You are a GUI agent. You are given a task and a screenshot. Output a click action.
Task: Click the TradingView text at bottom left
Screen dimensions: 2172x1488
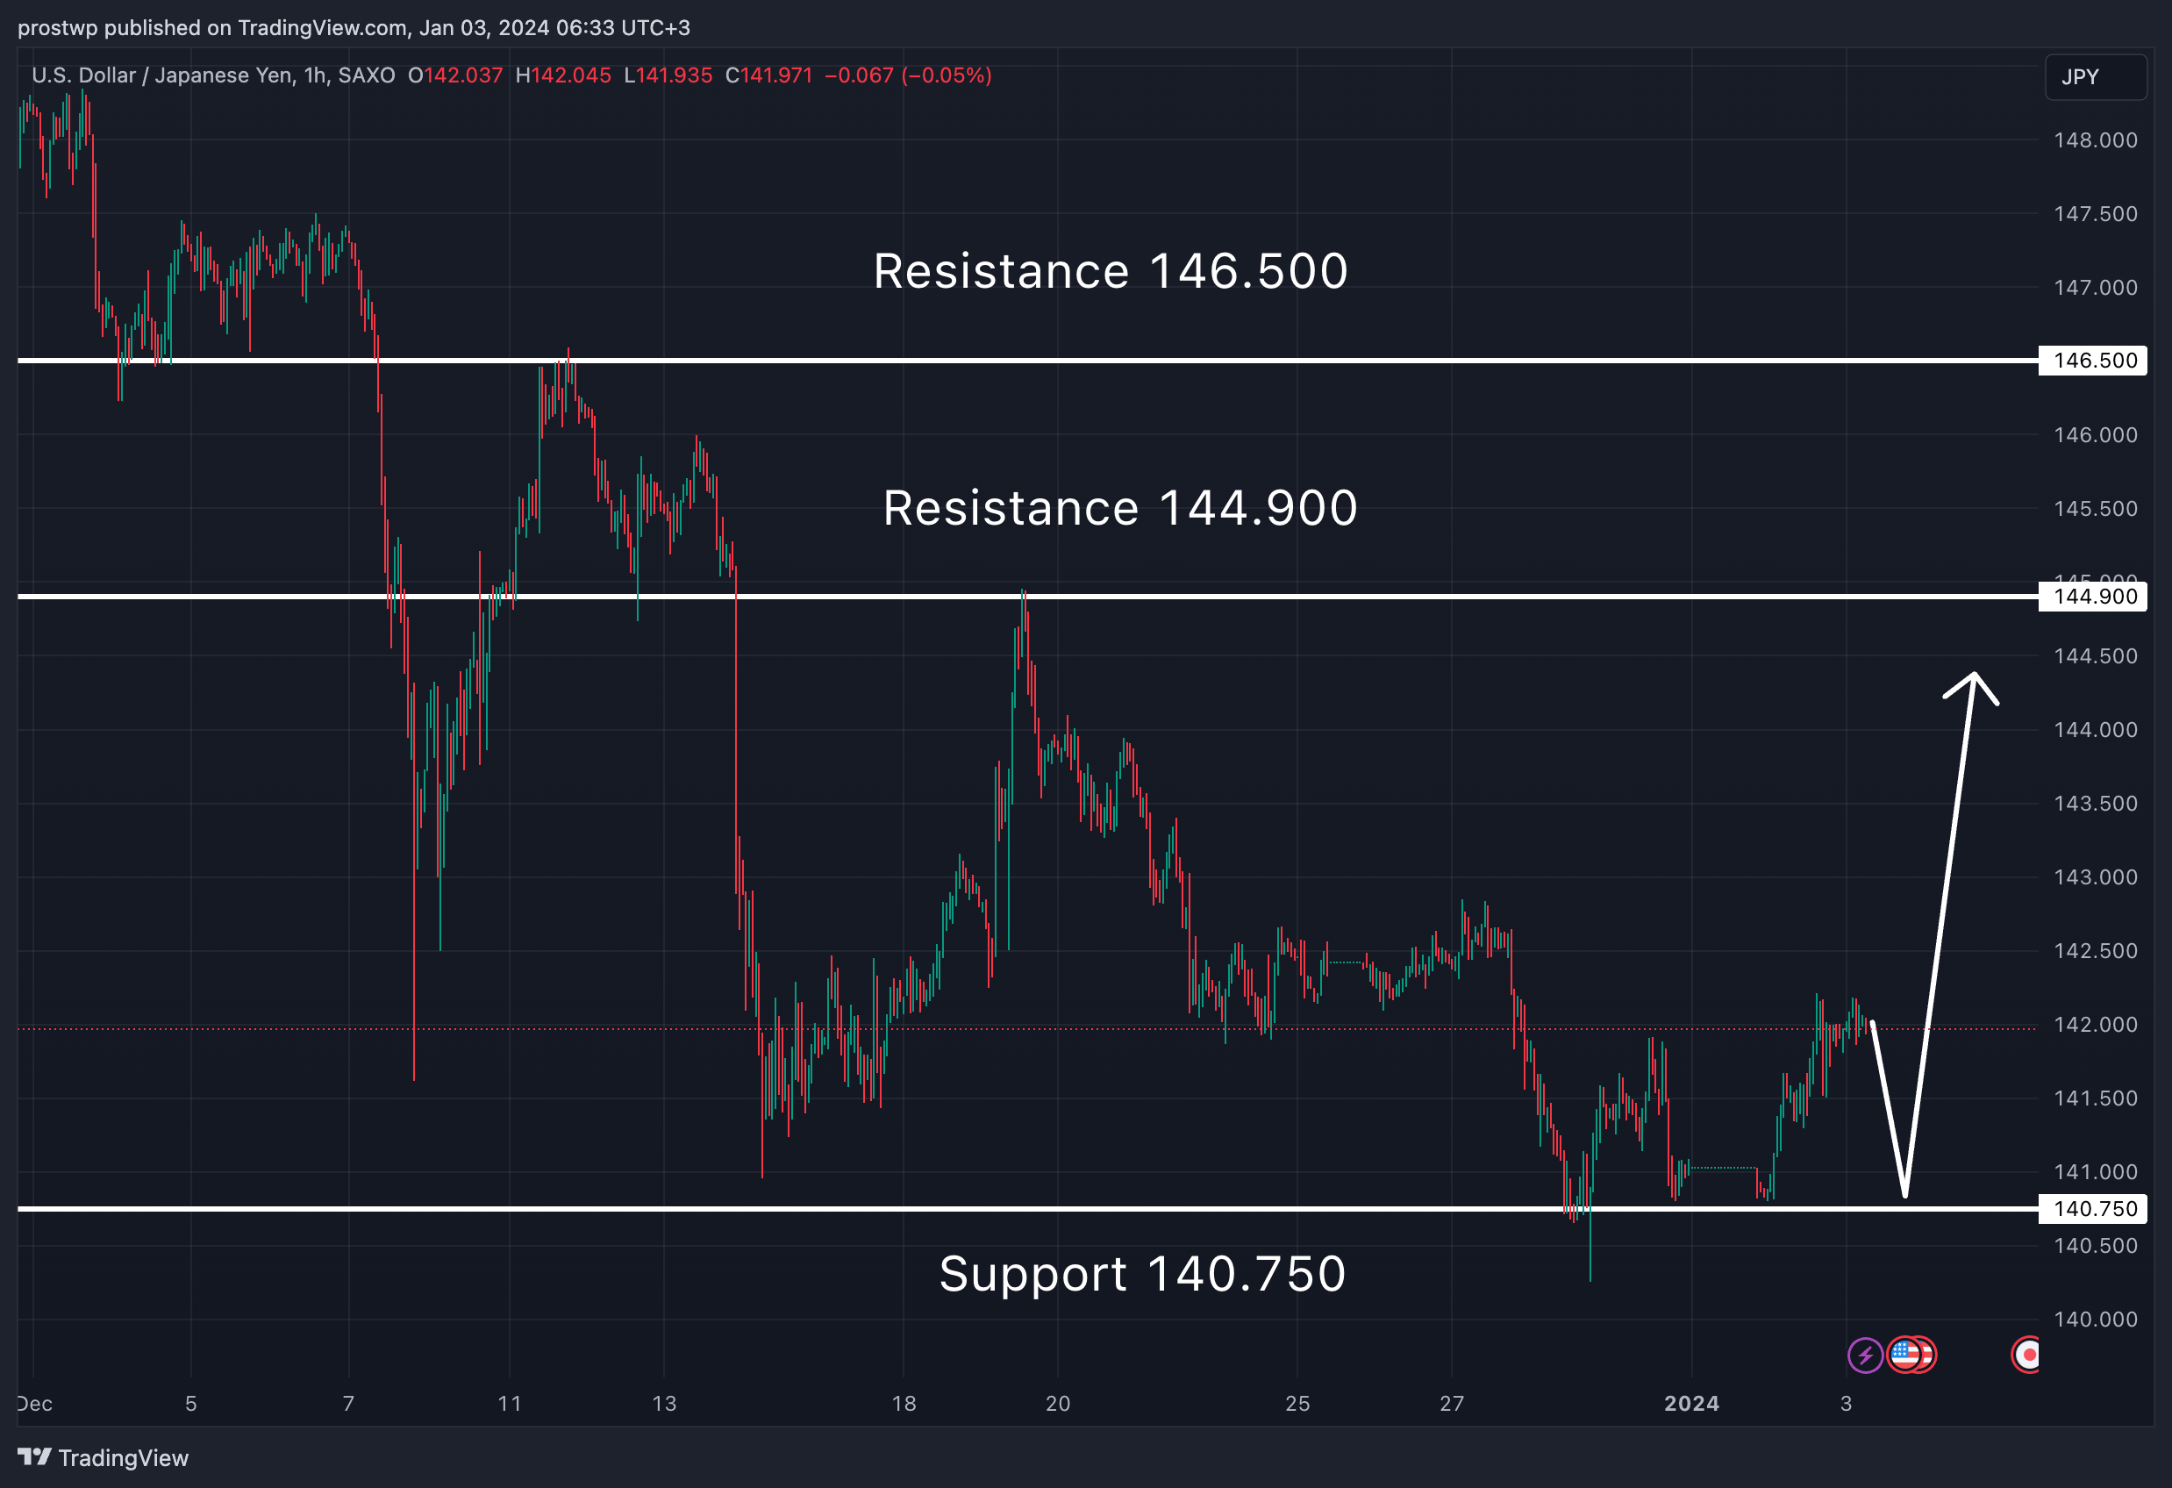click(x=124, y=1458)
